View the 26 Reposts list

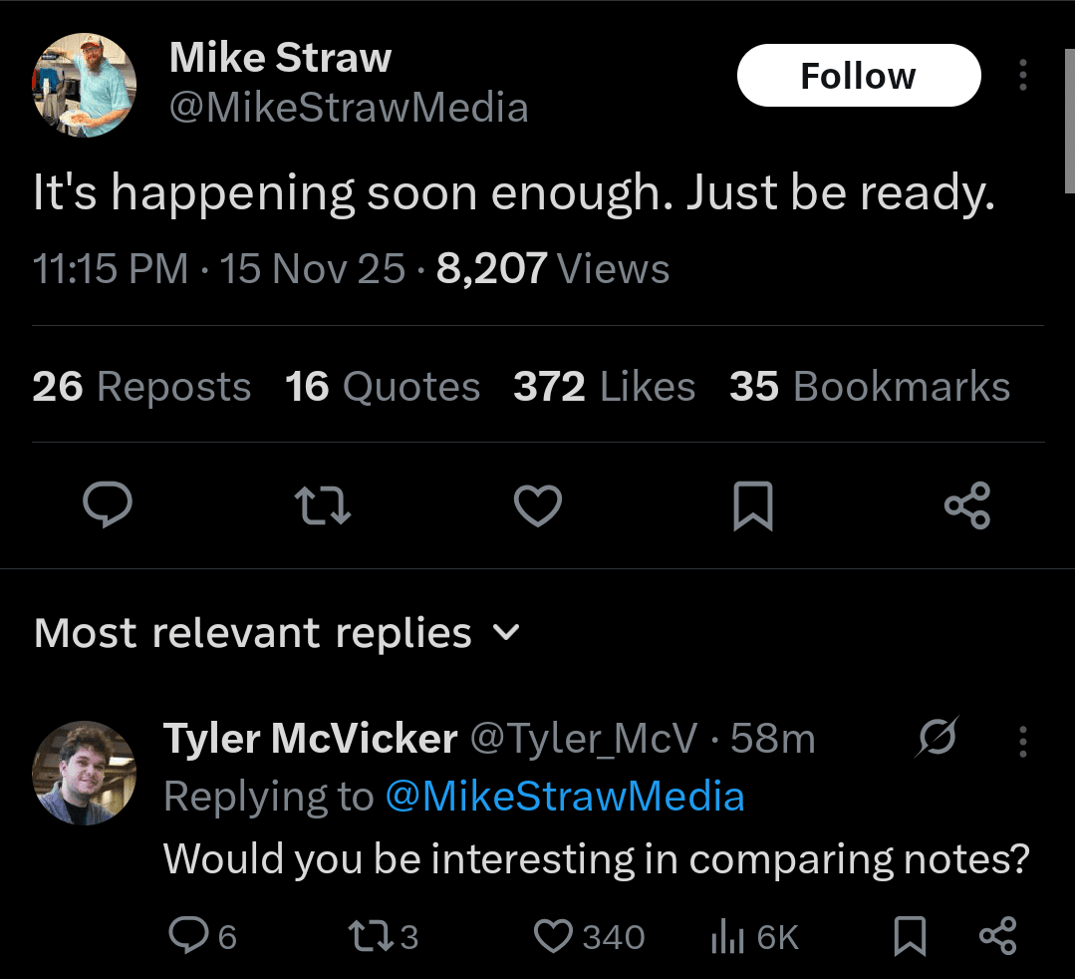[141, 387]
